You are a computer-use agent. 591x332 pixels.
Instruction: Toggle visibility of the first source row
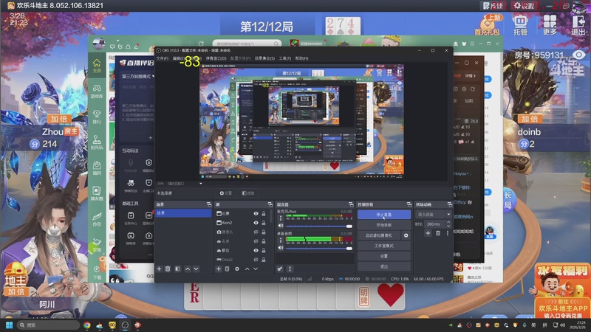tap(256, 213)
